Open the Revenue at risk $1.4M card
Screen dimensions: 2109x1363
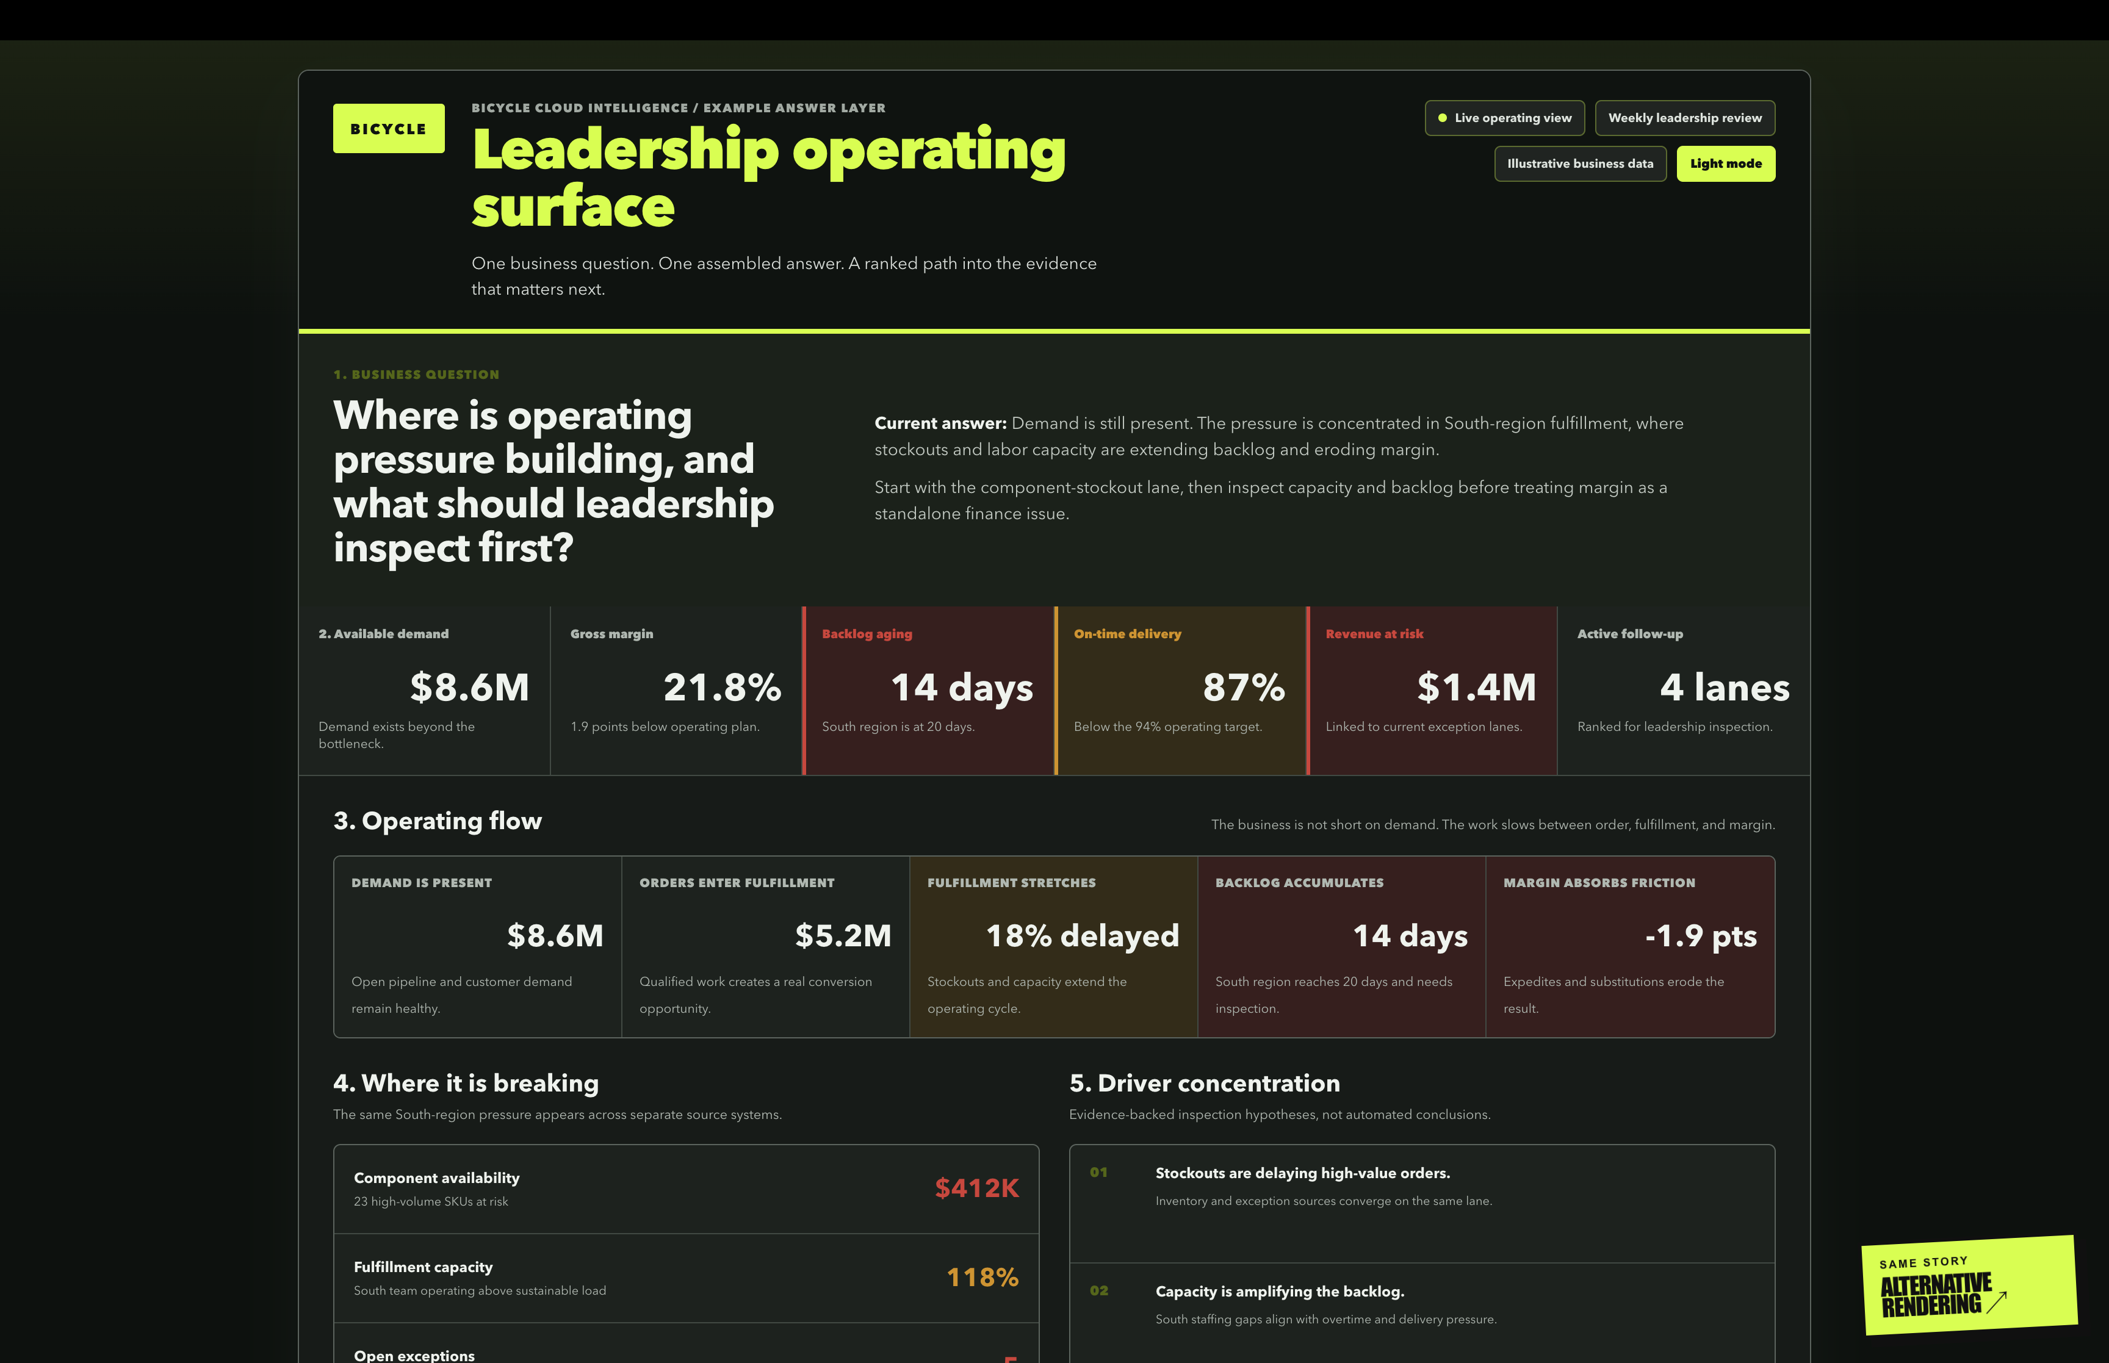1431,691
